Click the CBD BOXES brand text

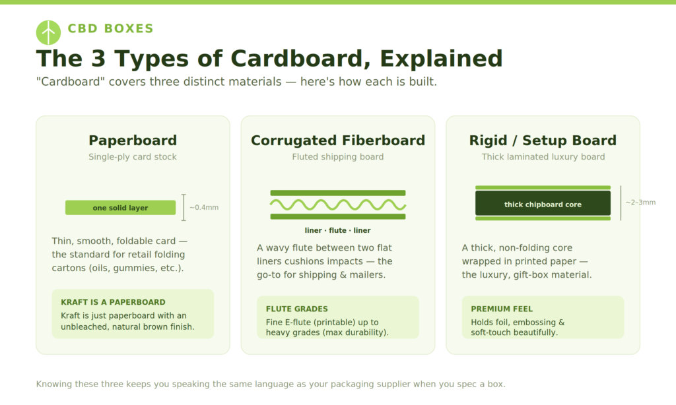[x=111, y=28]
